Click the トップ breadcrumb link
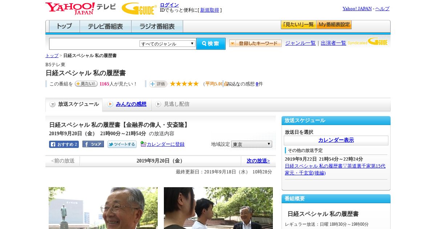 [52, 56]
